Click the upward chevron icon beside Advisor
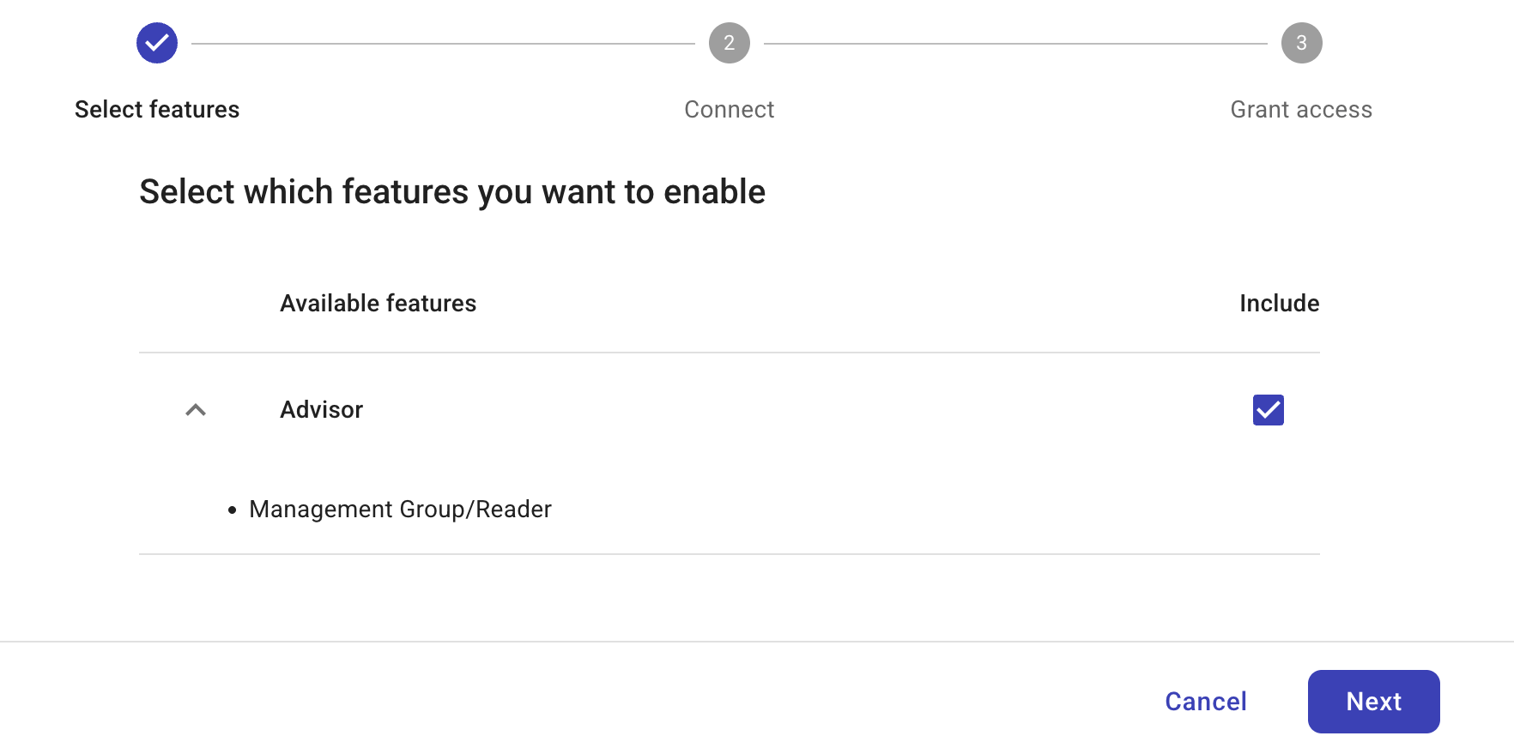Image resolution: width=1514 pixels, height=748 pixels. 196,410
